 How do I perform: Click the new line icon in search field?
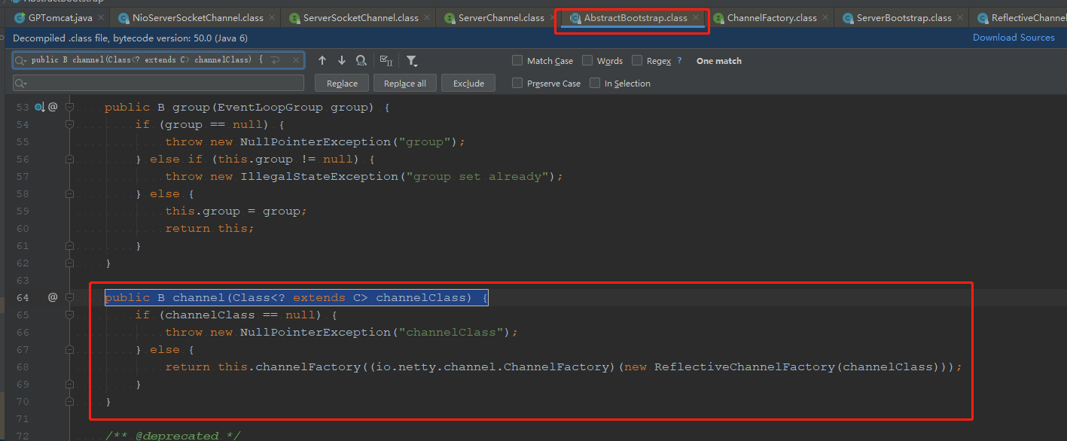(x=275, y=60)
